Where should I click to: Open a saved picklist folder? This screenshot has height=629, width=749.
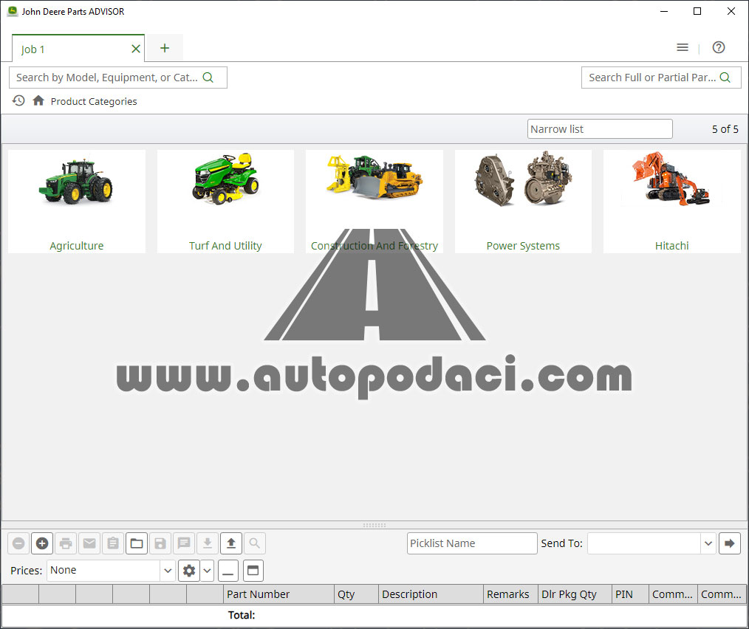tap(137, 543)
